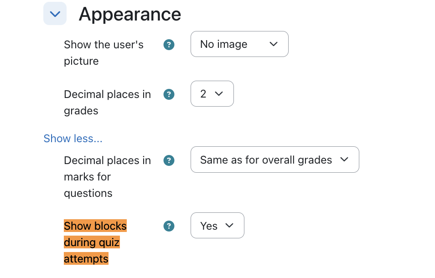
Task: Click the Decimal places in grades label
Action: point(107,102)
